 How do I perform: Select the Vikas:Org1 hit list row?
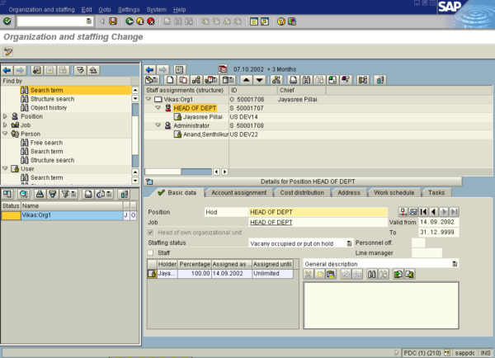pos(69,215)
